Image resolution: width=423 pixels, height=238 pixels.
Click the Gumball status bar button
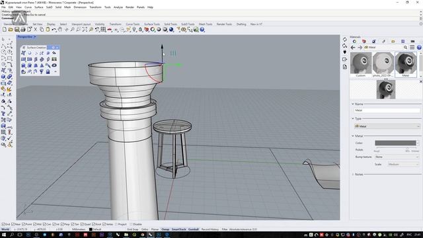(x=193, y=229)
